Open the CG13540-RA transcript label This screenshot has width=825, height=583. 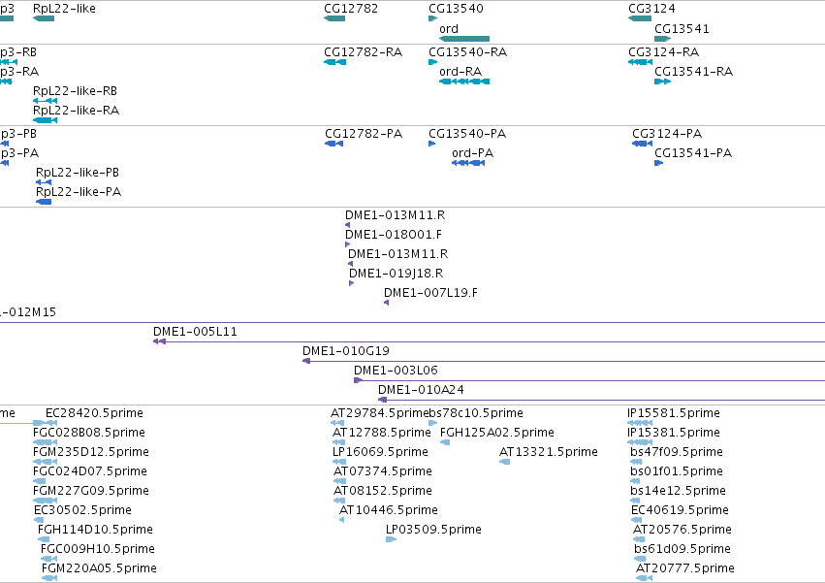tap(467, 51)
